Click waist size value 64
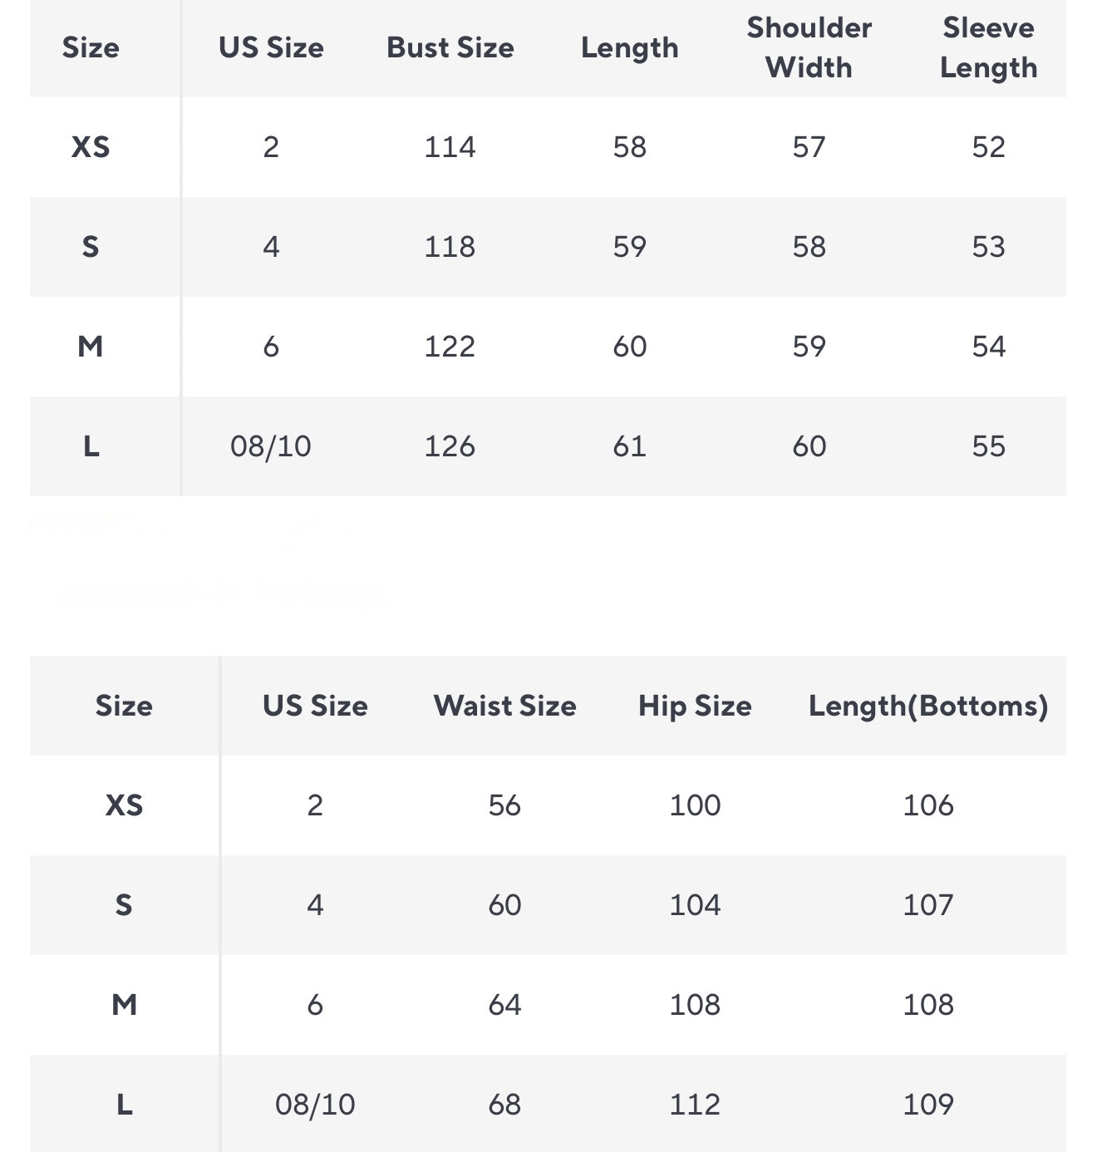The image size is (1097, 1152). [x=504, y=1005]
